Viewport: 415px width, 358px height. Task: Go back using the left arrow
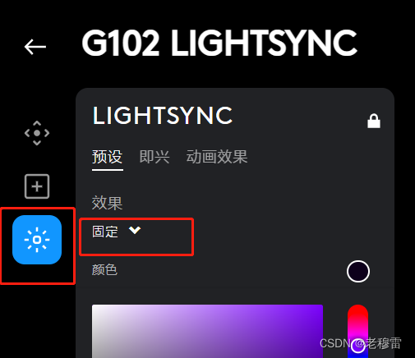(35, 47)
